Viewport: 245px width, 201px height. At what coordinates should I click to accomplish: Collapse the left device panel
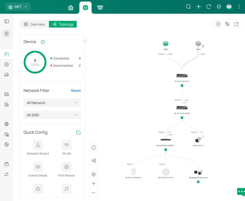(85, 41)
